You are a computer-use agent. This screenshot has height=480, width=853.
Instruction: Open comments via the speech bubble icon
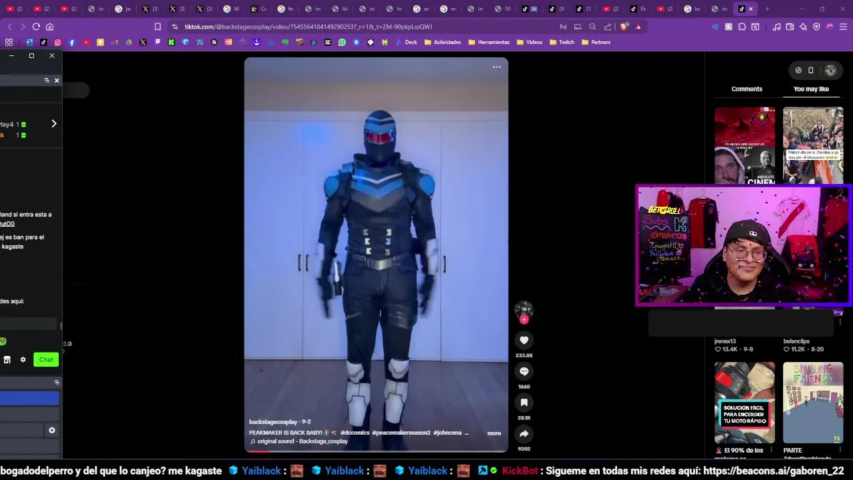(x=524, y=371)
